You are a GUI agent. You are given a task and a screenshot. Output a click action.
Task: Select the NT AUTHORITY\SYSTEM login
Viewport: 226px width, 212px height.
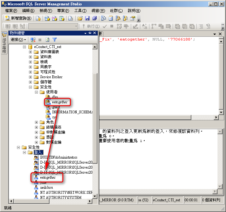coord(61,197)
